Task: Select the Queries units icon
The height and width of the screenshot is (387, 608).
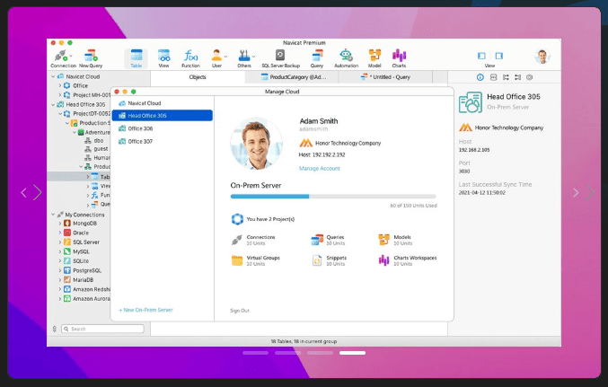Action: pos(317,240)
